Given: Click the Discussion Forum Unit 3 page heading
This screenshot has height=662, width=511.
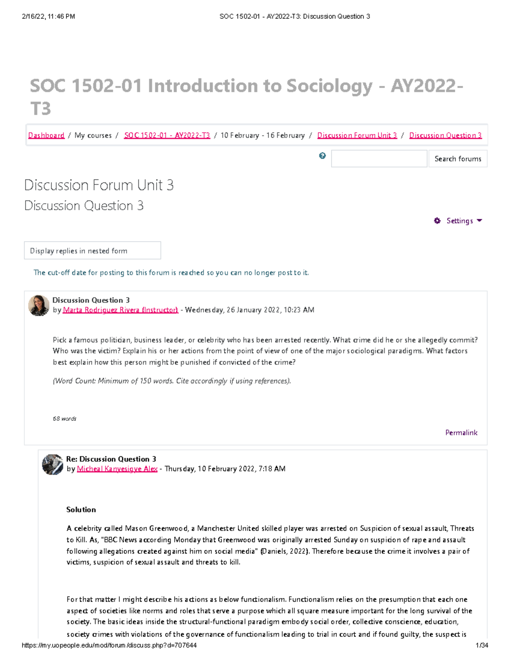Looking at the screenshot, I should point(100,185).
